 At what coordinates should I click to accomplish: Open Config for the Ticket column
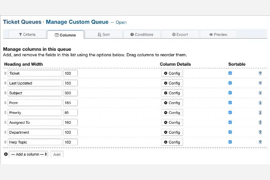[x=172, y=73]
